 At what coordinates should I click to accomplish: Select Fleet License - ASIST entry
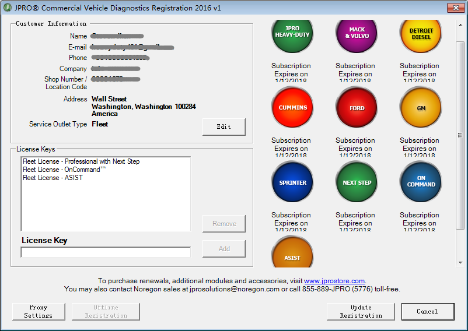click(53, 178)
